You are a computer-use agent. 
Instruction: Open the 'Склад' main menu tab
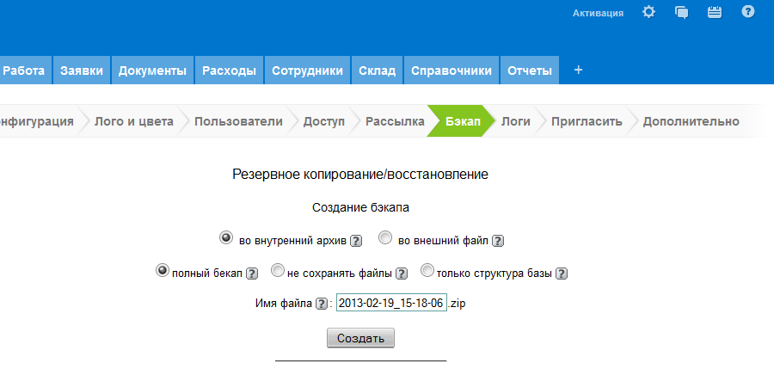[377, 71]
